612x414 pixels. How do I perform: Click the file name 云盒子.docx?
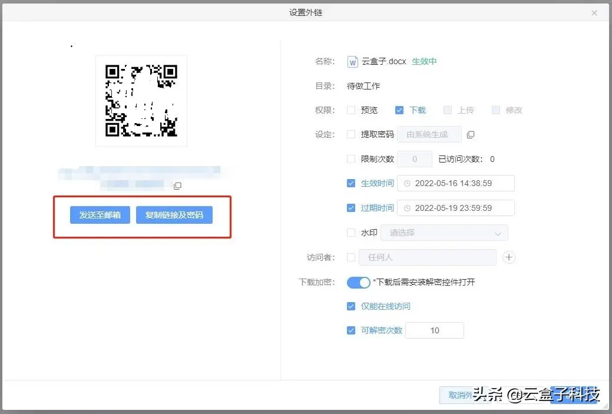(x=384, y=62)
